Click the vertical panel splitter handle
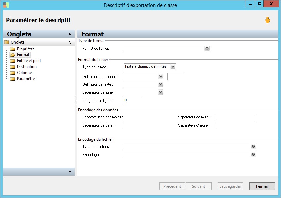281x198 pixels. [76, 103]
